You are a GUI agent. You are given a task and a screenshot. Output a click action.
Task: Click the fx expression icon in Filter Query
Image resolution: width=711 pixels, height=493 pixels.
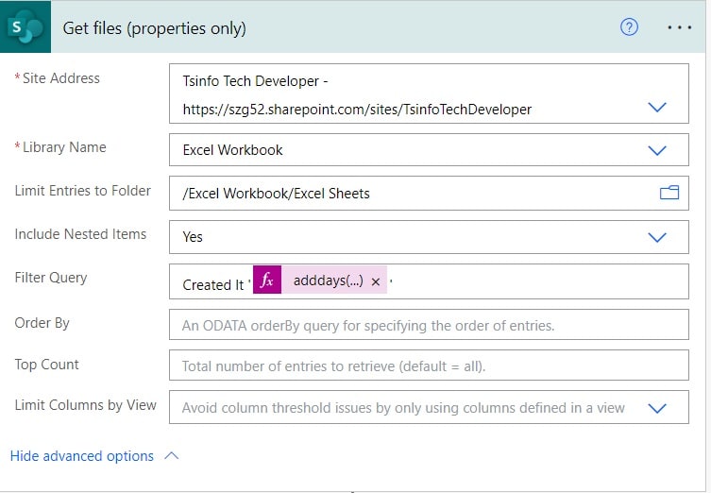coord(267,280)
